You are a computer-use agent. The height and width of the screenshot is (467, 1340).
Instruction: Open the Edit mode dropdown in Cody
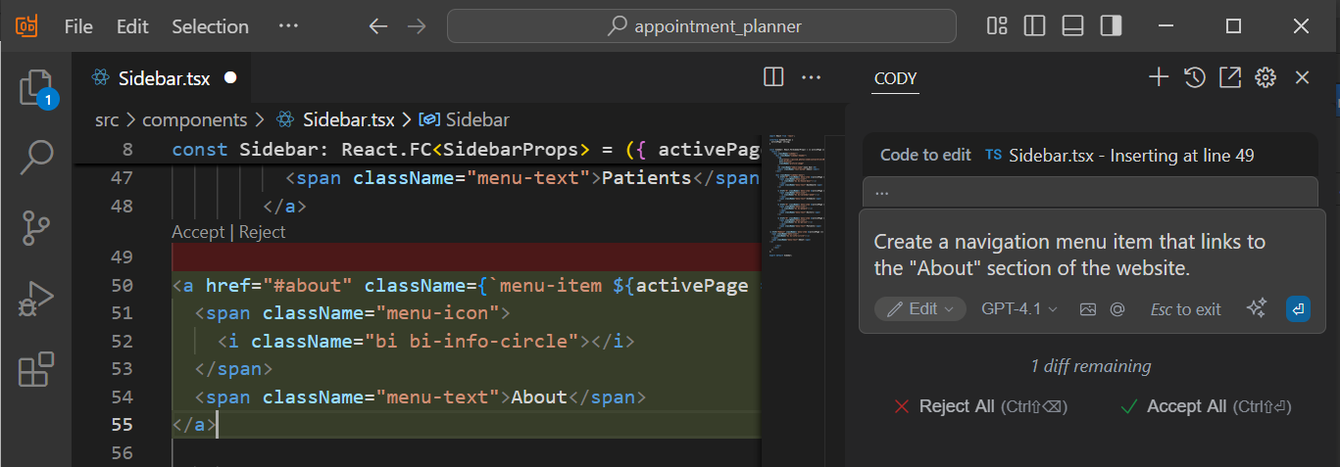pyautogui.click(x=920, y=309)
